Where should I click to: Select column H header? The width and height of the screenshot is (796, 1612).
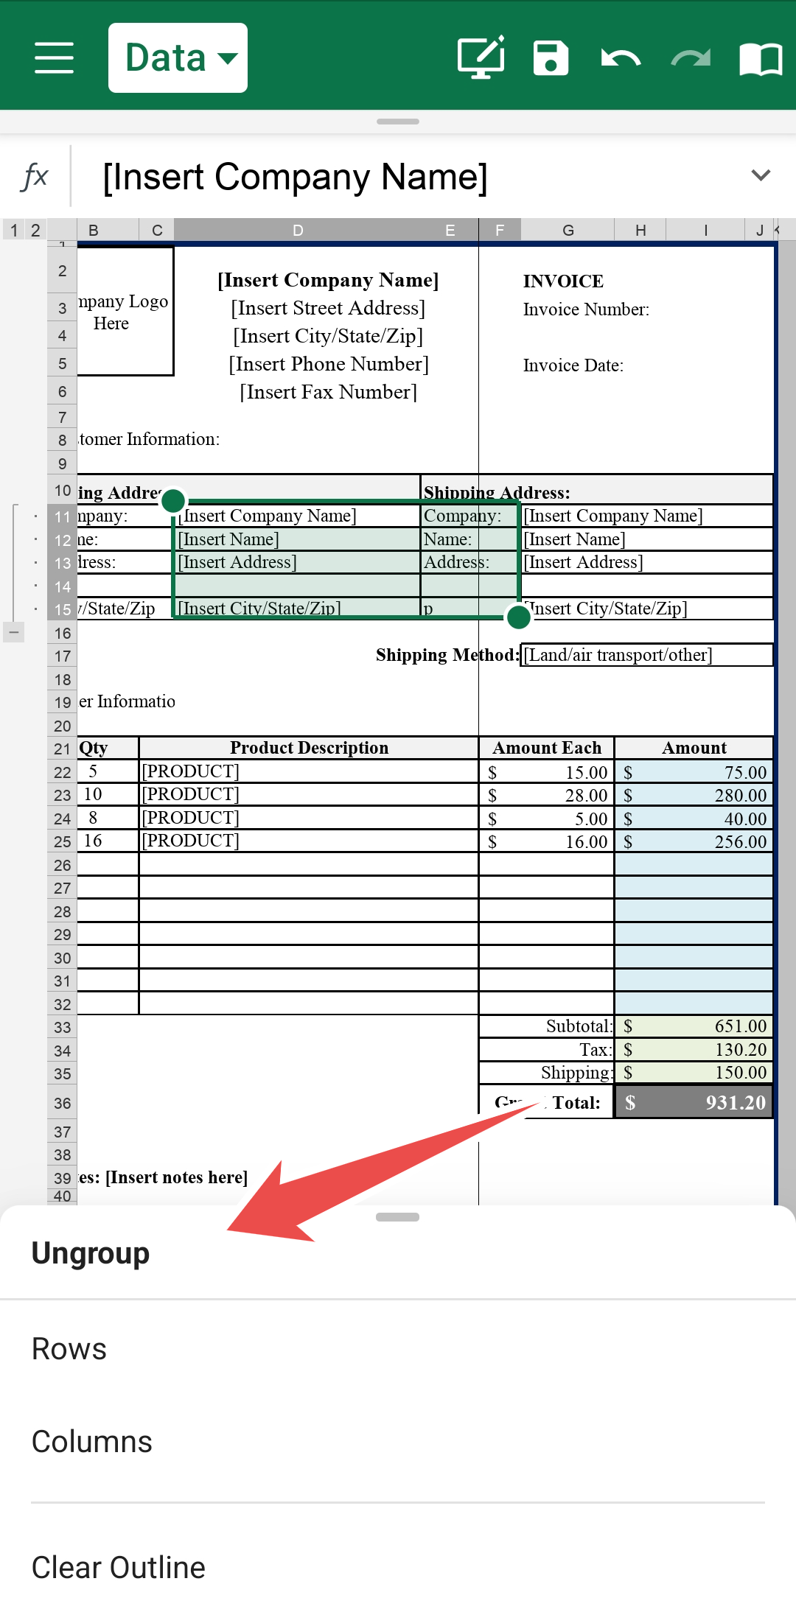click(x=640, y=230)
